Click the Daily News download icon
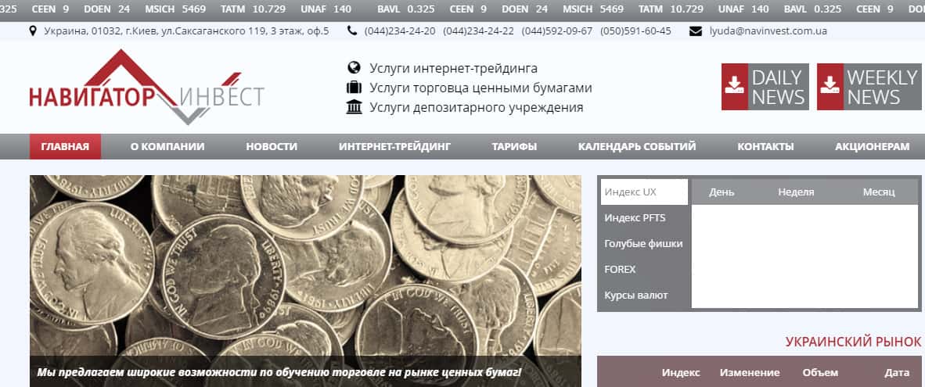 735,87
